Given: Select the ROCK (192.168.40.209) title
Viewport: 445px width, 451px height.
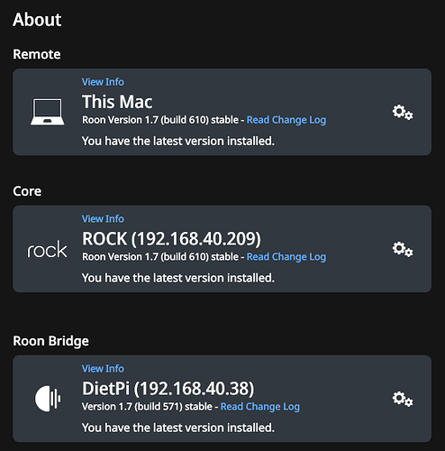Looking at the screenshot, I should (x=171, y=239).
